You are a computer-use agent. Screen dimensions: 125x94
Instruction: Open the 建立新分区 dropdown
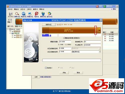(x=100, y=52)
